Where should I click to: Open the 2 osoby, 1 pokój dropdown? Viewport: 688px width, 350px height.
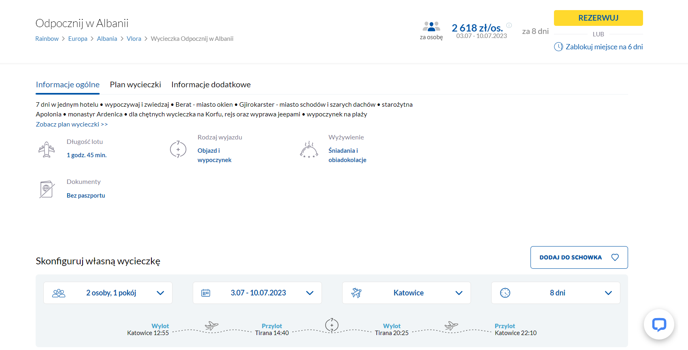click(108, 293)
